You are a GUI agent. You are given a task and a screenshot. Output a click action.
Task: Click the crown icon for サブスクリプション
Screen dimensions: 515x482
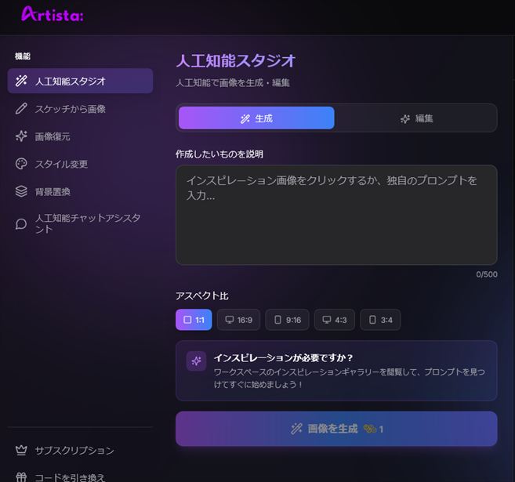click(x=21, y=451)
